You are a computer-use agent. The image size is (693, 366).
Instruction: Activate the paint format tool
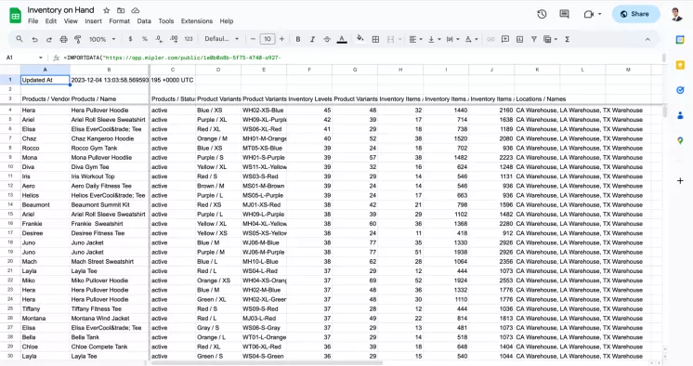coord(78,39)
